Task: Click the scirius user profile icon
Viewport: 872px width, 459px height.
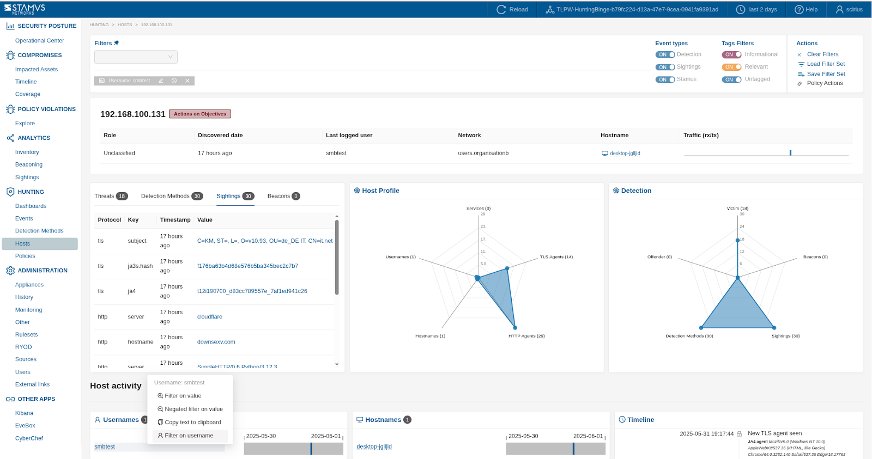Action: [x=839, y=9]
